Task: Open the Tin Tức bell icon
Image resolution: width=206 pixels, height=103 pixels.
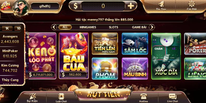Action: pos(161,4)
